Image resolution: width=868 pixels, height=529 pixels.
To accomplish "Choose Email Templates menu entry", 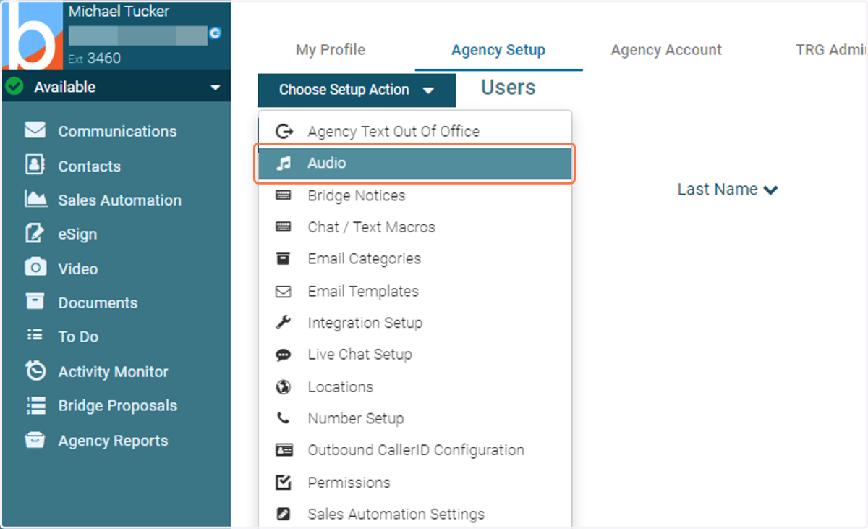I will 415,291.
